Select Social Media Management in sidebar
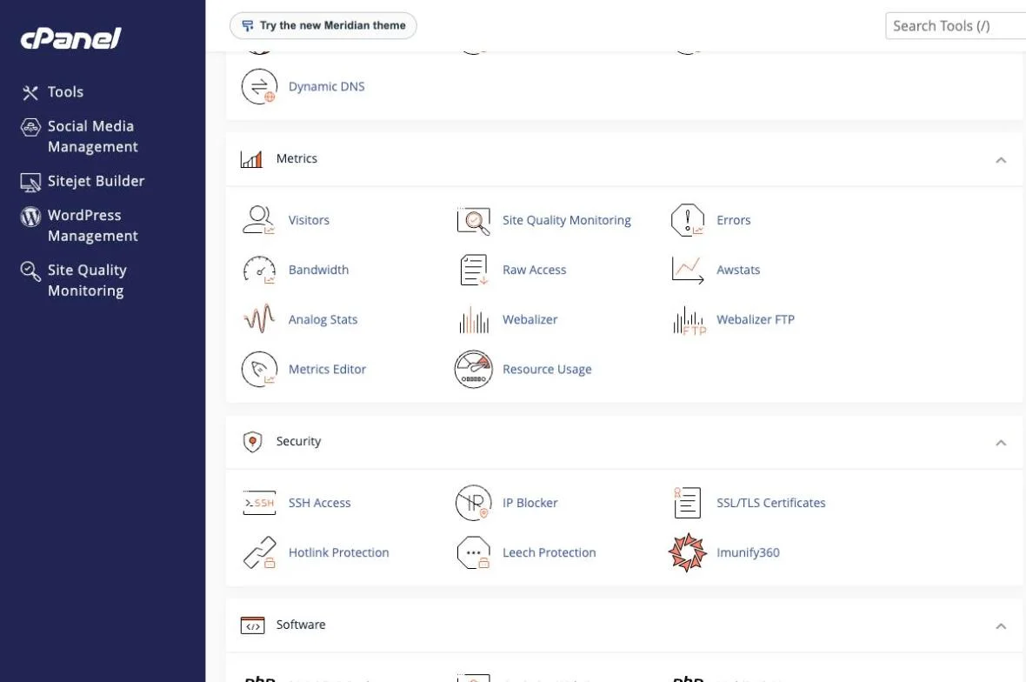Image resolution: width=1026 pixels, height=682 pixels. pyautogui.click(x=92, y=136)
